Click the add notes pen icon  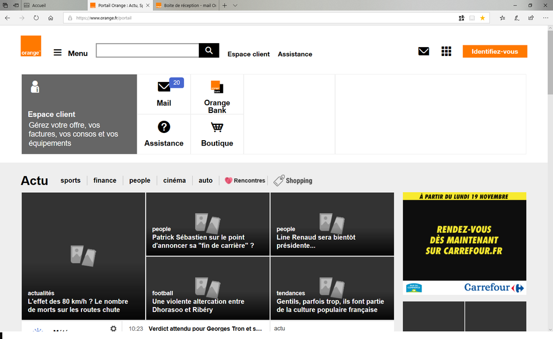pos(516,18)
